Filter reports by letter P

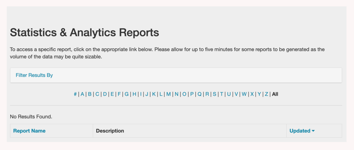192,94
